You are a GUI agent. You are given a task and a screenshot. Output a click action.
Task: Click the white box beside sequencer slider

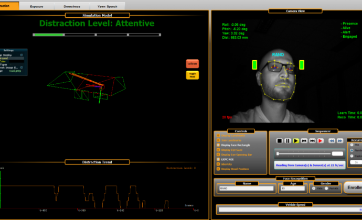(337, 153)
